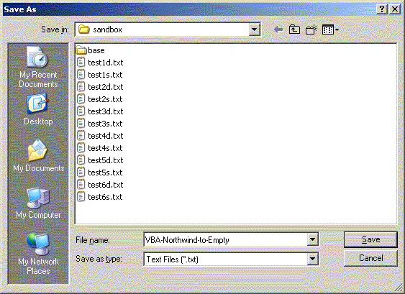Image resolution: width=405 pixels, height=294 pixels.
Task: Open My Computer from places bar
Action: [38, 203]
